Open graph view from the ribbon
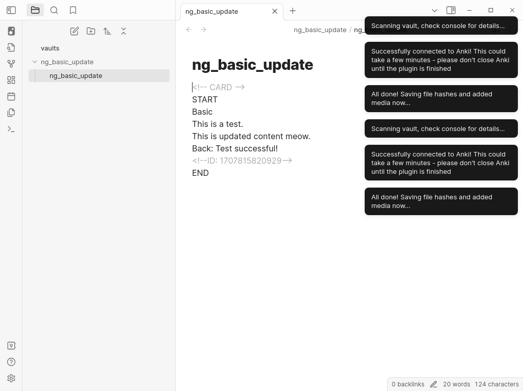Image resolution: width=523 pixels, height=391 pixels. (x=11, y=64)
